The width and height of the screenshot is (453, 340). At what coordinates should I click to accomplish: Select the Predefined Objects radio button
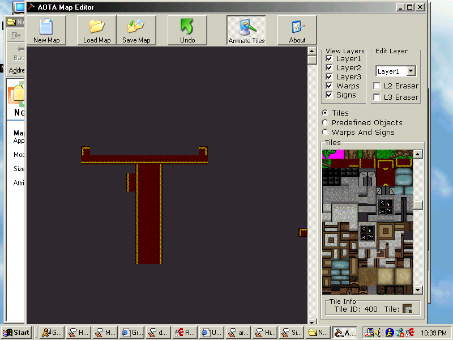click(325, 122)
